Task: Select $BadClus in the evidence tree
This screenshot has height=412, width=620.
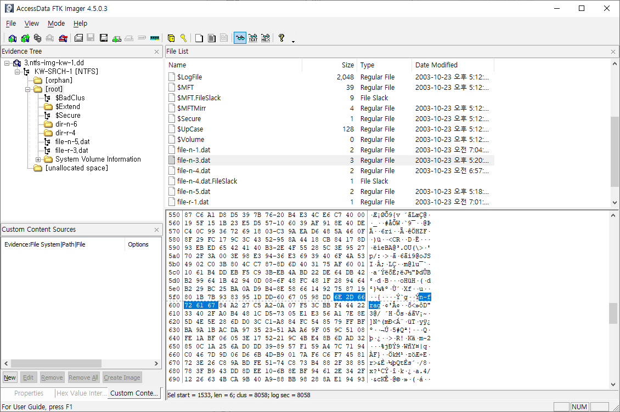Action: click(x=70, y=98)
